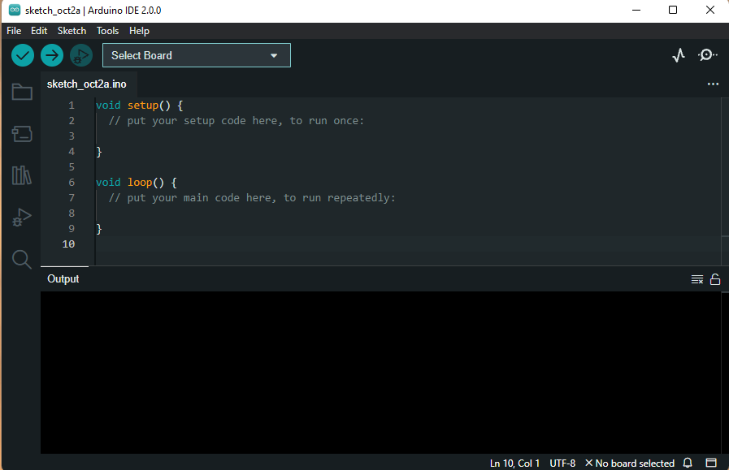
Task: Click the No board selected status
Action: (x=630, y=463)
